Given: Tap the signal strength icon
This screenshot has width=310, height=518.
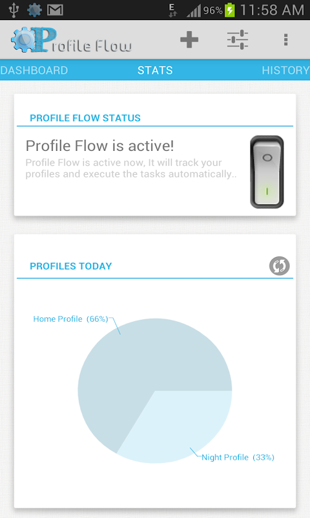Looking at the screenshot, I should 194,10.
